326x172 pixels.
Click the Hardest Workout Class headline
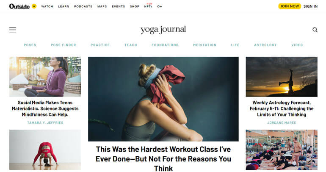click(163, 159)
